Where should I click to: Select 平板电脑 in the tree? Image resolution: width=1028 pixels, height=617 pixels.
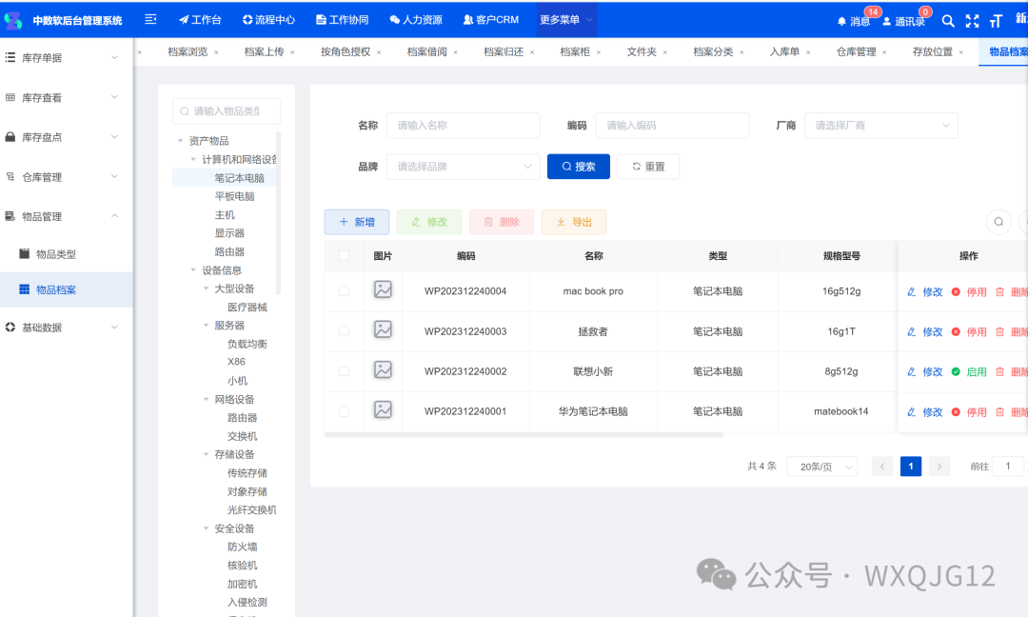(234, 196)
